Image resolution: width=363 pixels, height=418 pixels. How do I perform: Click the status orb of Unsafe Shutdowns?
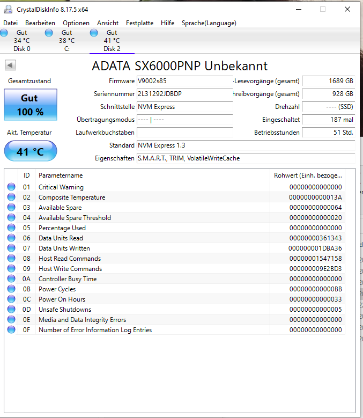click(11, 309)
